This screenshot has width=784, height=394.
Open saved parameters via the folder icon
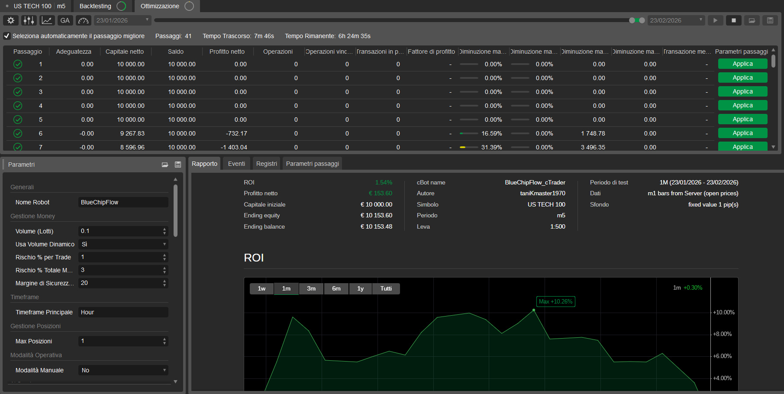[x=752, y=20]
